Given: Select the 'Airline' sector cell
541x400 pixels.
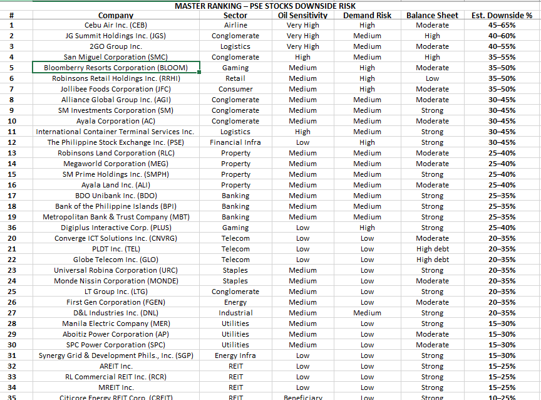Looking at the screenshot, I should tap(235, 25).
